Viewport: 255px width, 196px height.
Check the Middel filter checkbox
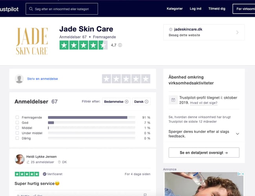click(x=17, y=127)
